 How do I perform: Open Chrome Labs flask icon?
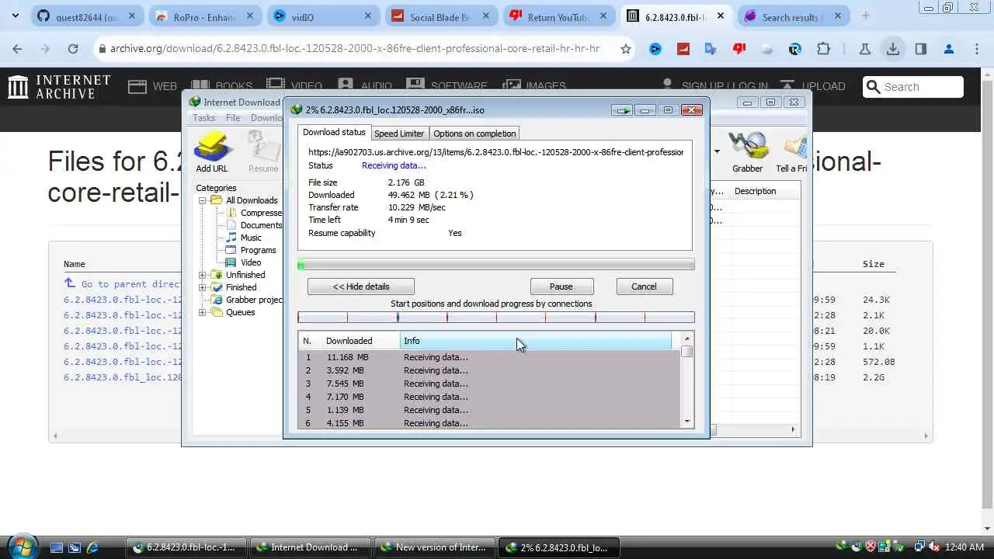[x=864, y=49]
